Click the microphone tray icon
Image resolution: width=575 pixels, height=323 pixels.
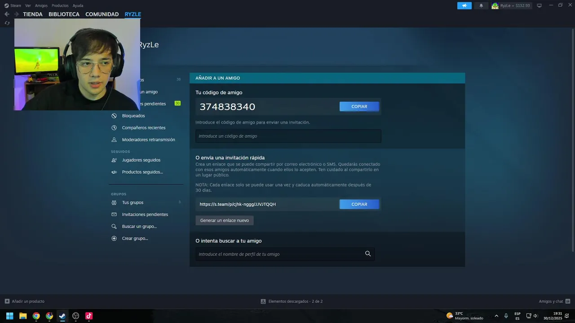(506, 316)
